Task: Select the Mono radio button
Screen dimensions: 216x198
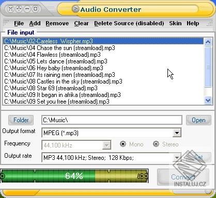Action: coord(123,144)
